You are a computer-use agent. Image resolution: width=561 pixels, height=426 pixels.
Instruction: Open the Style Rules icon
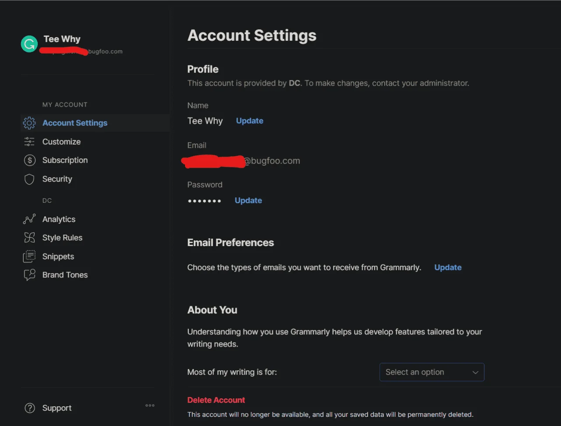tap(29, 238)
